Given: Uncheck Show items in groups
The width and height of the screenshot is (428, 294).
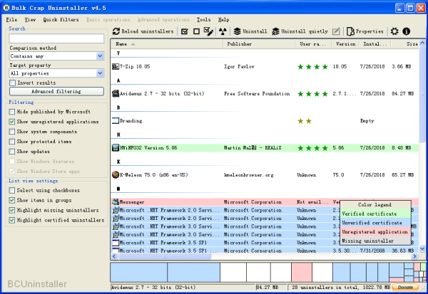Looking at the screenshot, I should [11, 200].
